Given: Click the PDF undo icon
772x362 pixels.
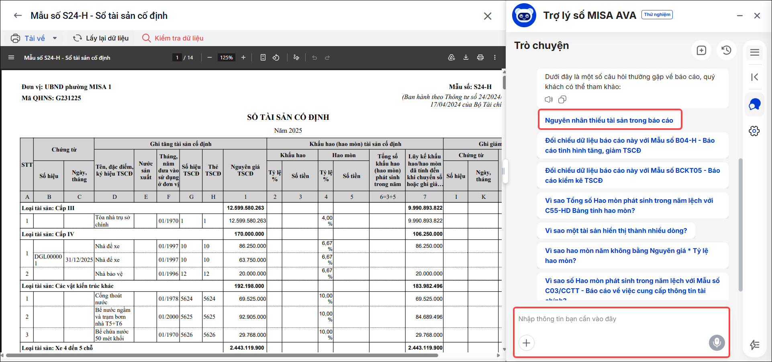Looking at the screenshot, I should point(315,57).
